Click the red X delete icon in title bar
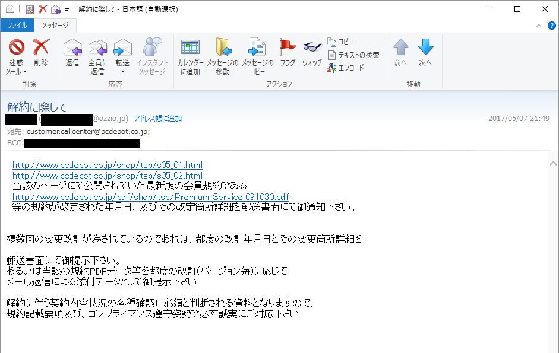Viewport: 559px width, 353px height. [x=43, y=9]
